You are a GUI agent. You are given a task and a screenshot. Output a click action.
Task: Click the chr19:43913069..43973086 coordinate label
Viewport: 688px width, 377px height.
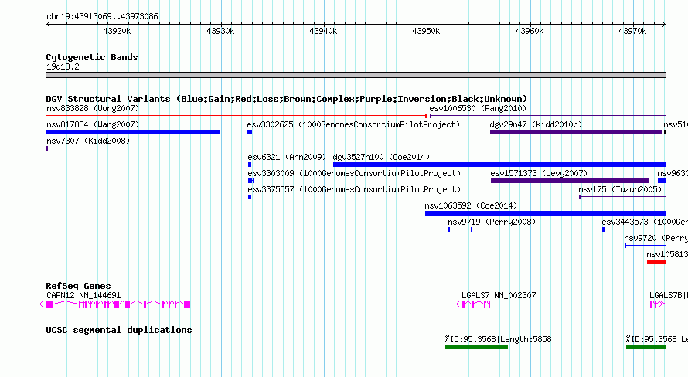click(x=102, y=17)
